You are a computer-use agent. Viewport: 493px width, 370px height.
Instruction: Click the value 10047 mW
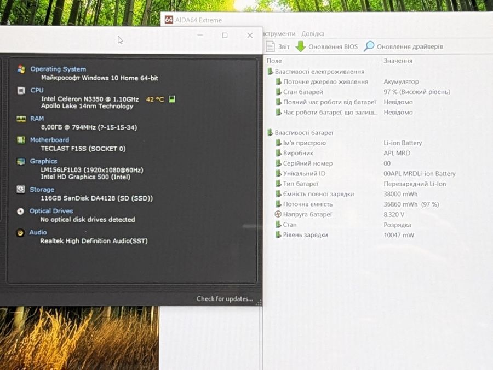(x=399, y=235)
